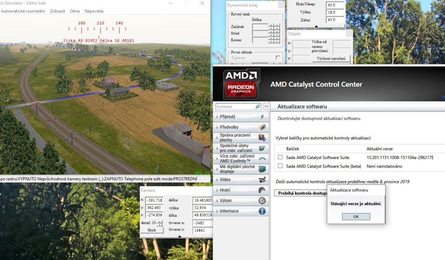Click the version text 15.201.1151.1008-151104a-296217E
The image size is (445, 260).
coord(400,158)
